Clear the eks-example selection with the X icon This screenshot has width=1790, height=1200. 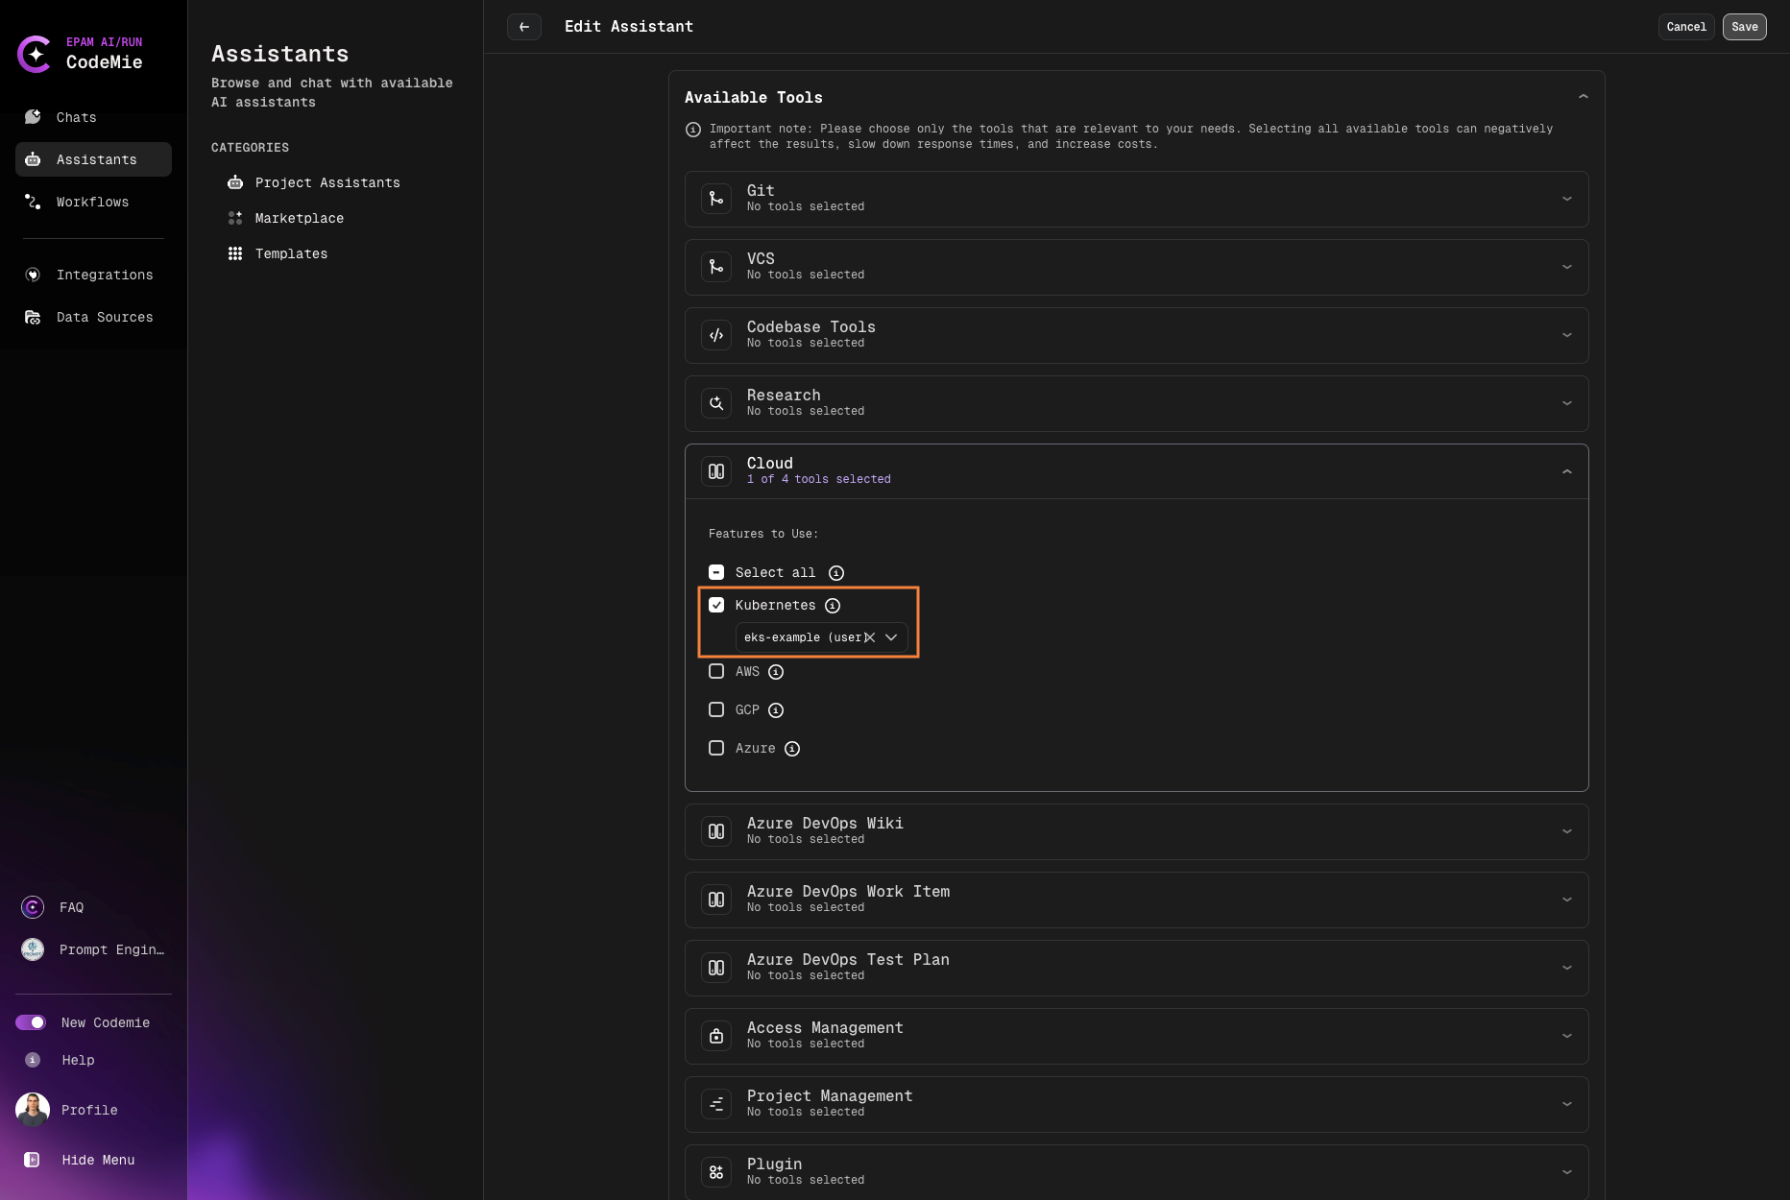[x=870, y=637]
